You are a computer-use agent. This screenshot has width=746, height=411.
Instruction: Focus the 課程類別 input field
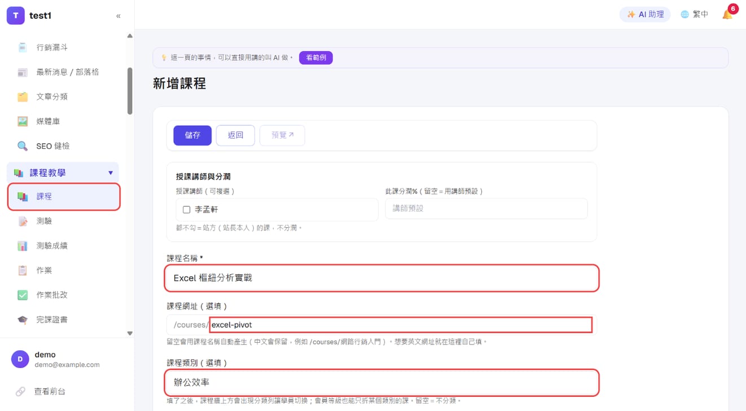381,382
